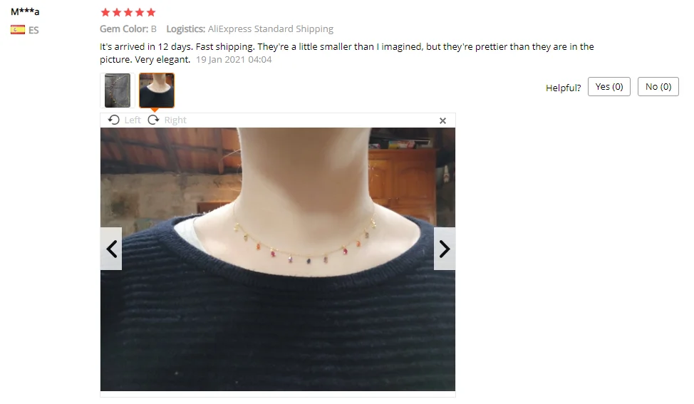694x404 pixels.
Task: Close the enlarged photo viewer
Action: (442, 120)
